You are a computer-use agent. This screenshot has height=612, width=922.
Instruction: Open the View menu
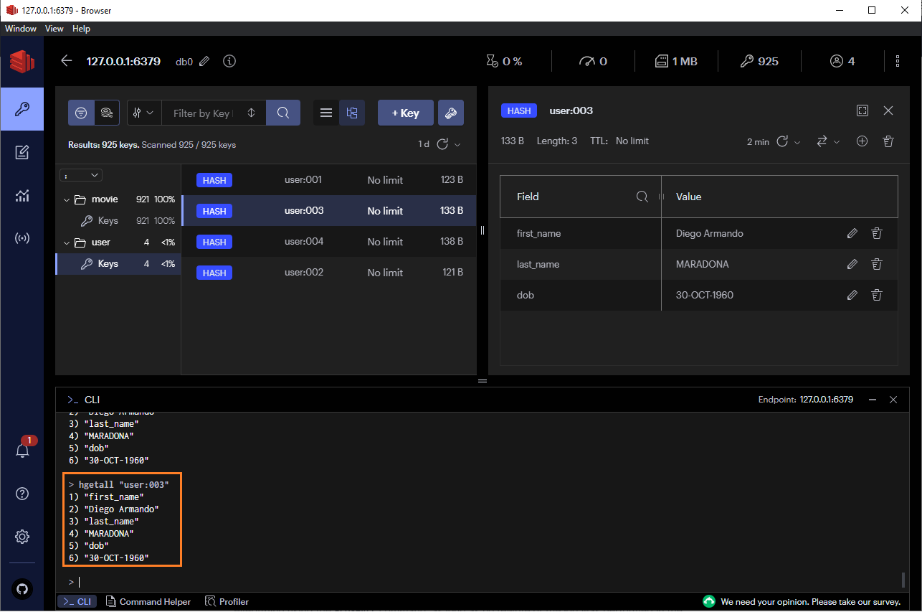(54, 29)
